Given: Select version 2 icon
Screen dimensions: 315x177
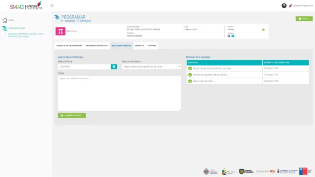Looking at the screenshot, I should pyautogui.click(x=233, y=36).
